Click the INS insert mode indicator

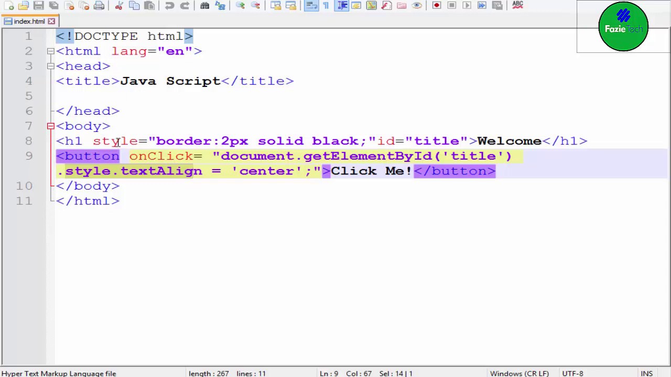point(646,373)
